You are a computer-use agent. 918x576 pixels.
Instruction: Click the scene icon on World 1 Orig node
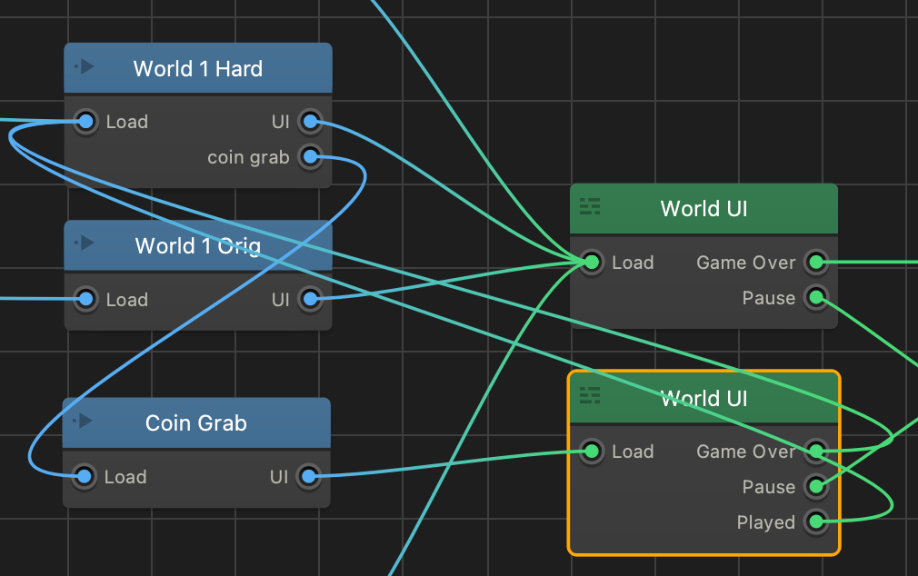click(84, 243)
